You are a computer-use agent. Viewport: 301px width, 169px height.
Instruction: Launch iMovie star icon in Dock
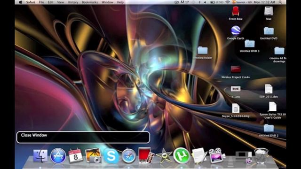pos(164,155)
